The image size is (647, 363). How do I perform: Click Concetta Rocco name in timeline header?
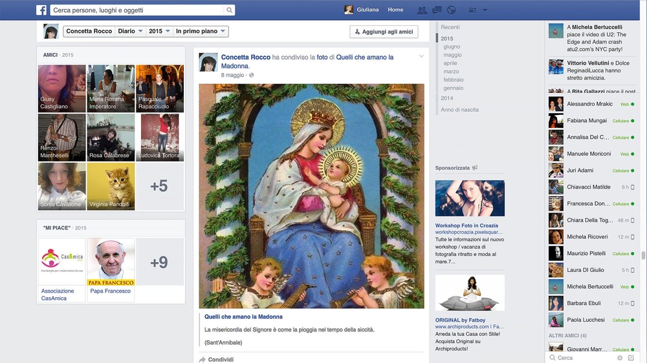[x=89, y=31]
